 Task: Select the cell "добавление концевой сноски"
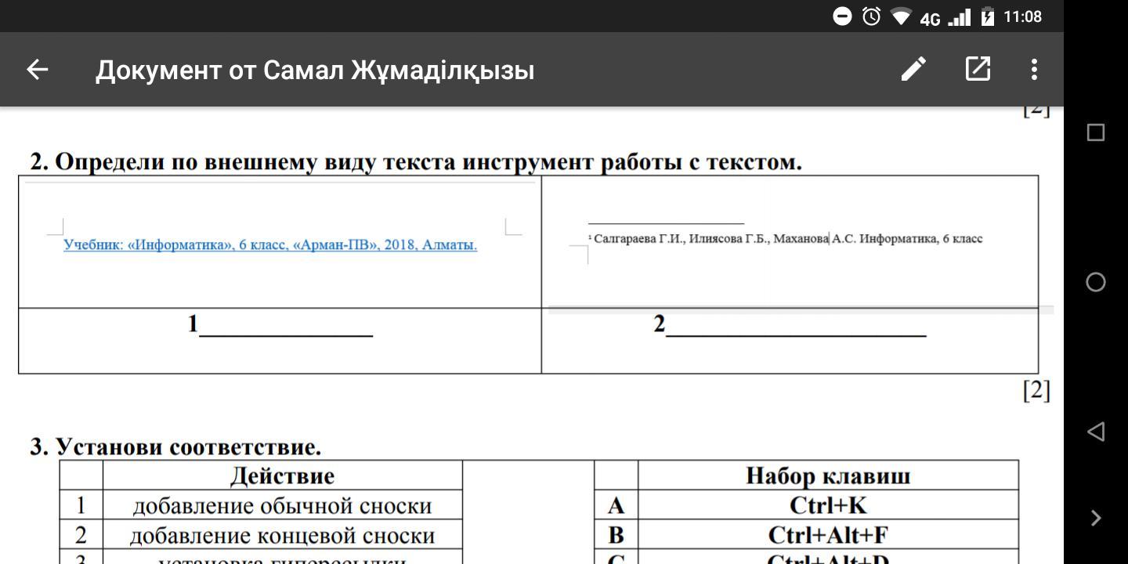282,535
